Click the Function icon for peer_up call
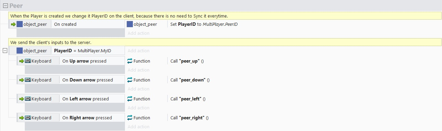The width and height of the screenshot is (442, 131). (x=130, y=61)
